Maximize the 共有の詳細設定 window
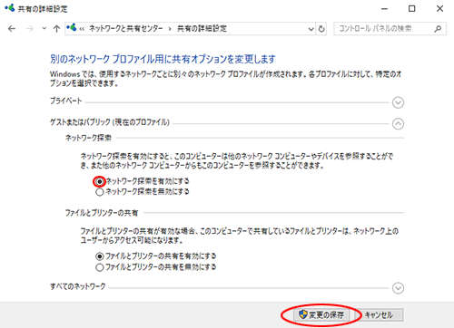The height and width of the screenshot is (328, 454). tap(412, 9)
